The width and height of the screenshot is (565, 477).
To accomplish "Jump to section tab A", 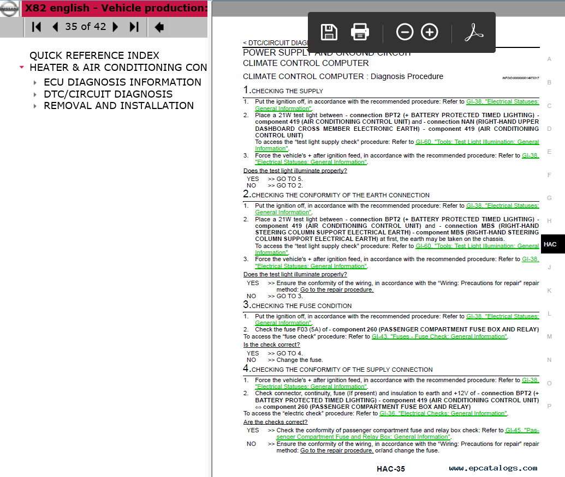I will tap(549, 59).
